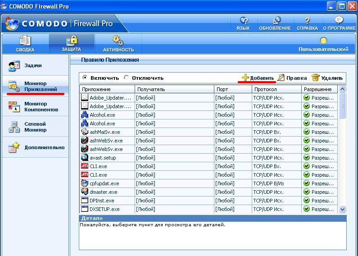Click the Удалить button to delete rule
This screenshot has height=256, width=358.
[327, 78]
